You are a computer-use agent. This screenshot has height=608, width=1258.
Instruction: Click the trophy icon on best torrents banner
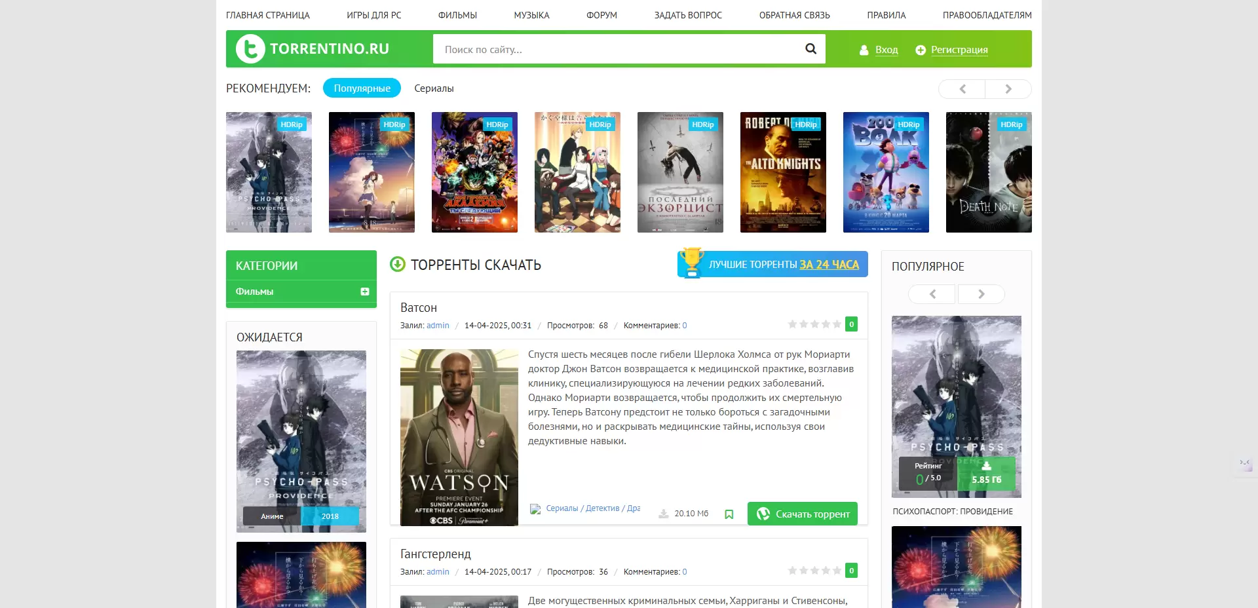[691, 263]
